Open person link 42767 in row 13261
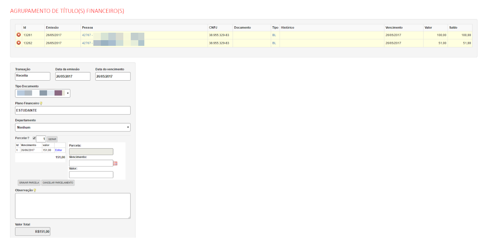 click(x=87, y=35)
